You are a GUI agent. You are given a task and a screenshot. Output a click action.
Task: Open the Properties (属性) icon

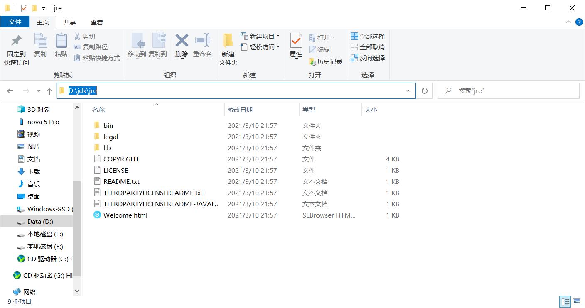296,41
